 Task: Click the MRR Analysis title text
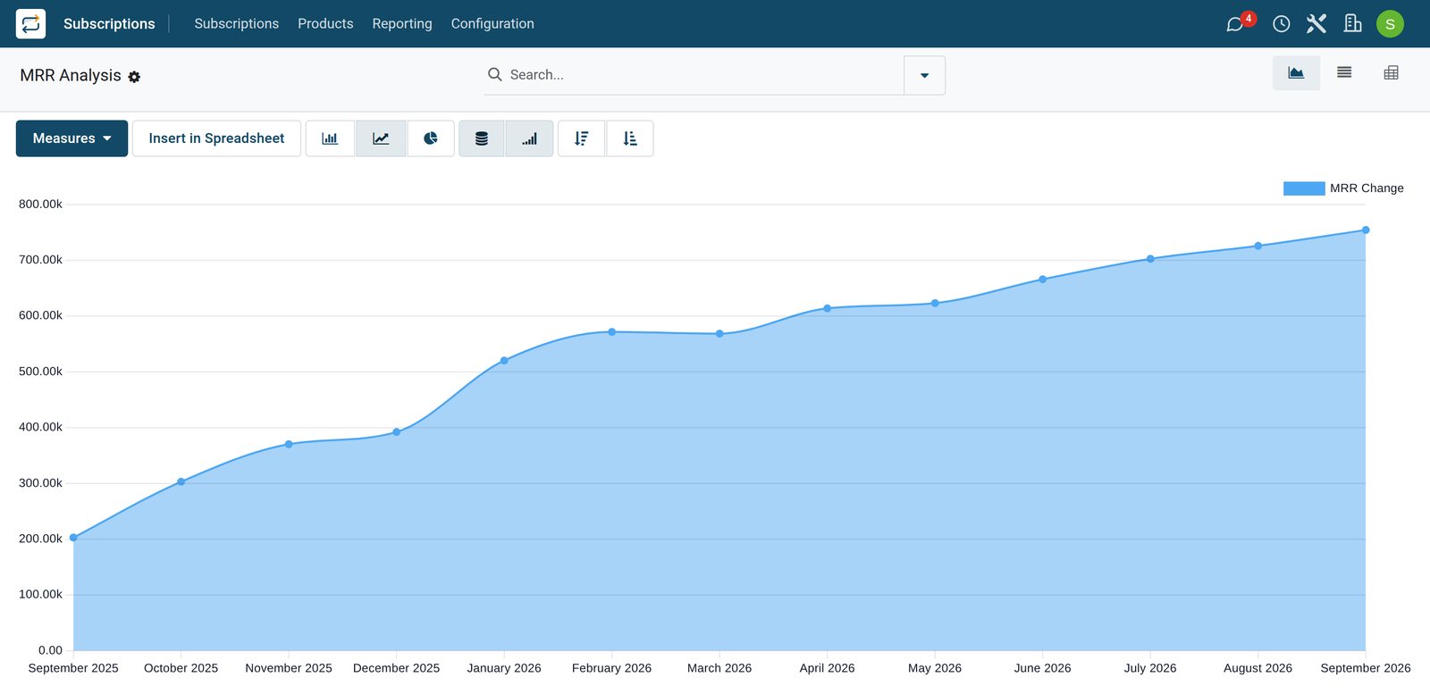[71, 76]
